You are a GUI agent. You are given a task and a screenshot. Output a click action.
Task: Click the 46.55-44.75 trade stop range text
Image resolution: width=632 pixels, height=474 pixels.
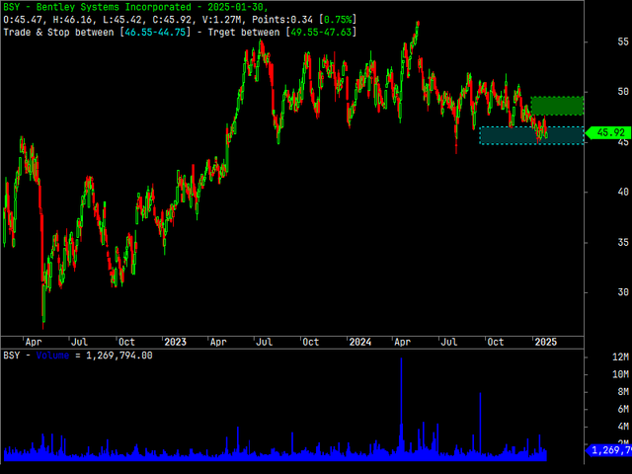155,33
